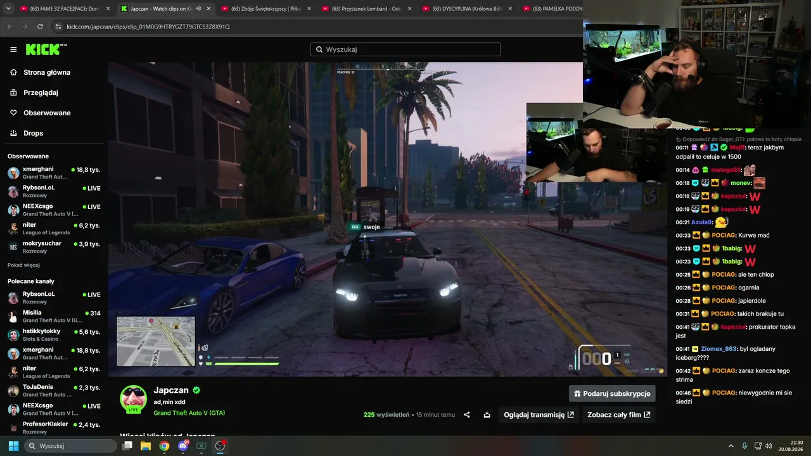The image size is (811, 456).
Task: Open the Kick hamburger sidebar menu
Action: click(x=13, y=49)
